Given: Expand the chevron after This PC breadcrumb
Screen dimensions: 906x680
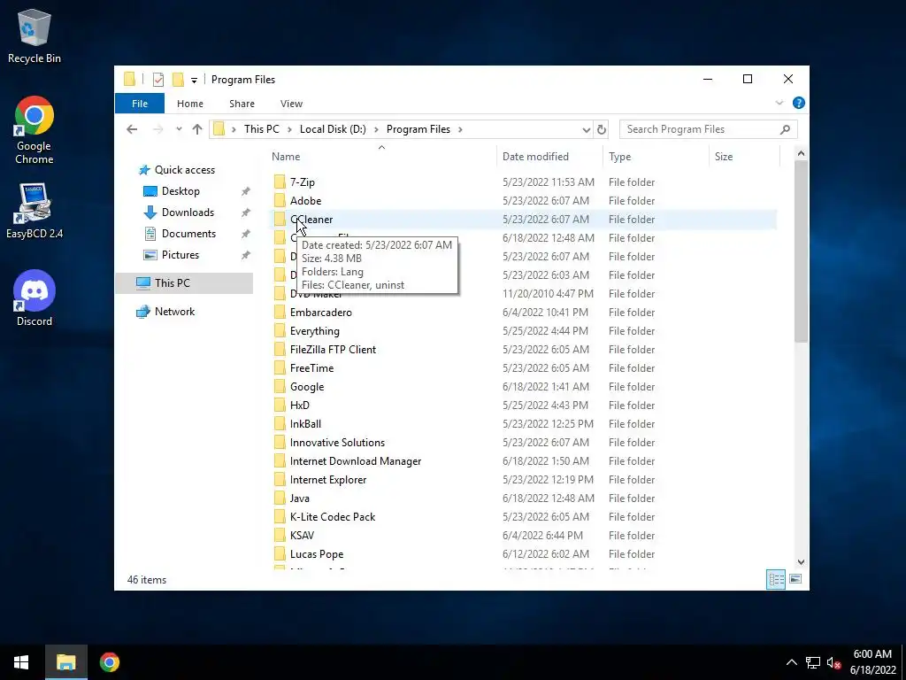Looking at the screenshot, I should coord(289,129).
